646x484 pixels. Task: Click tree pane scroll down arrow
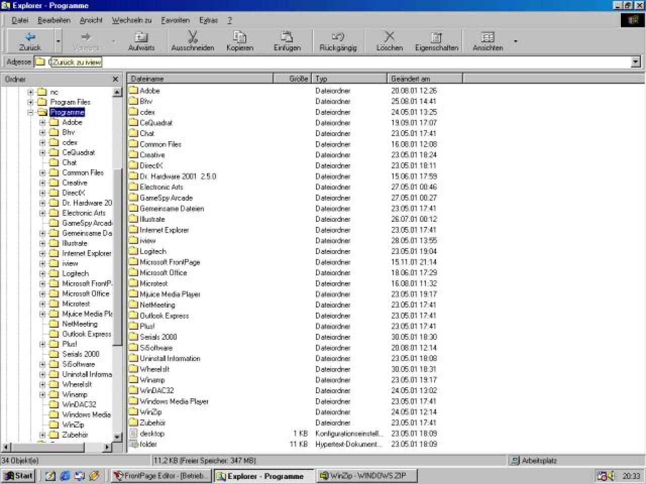(118, 438)
